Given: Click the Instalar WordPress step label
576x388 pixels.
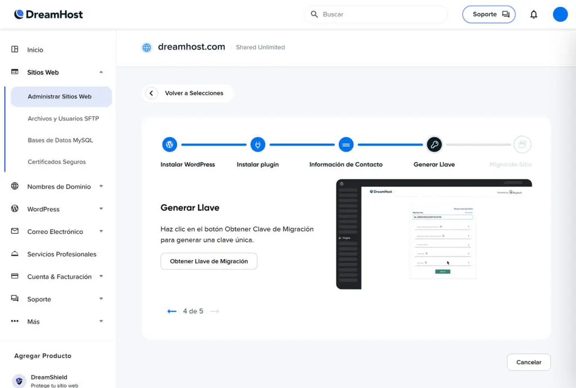Looking at the screenshot, I should click(187, 164).
